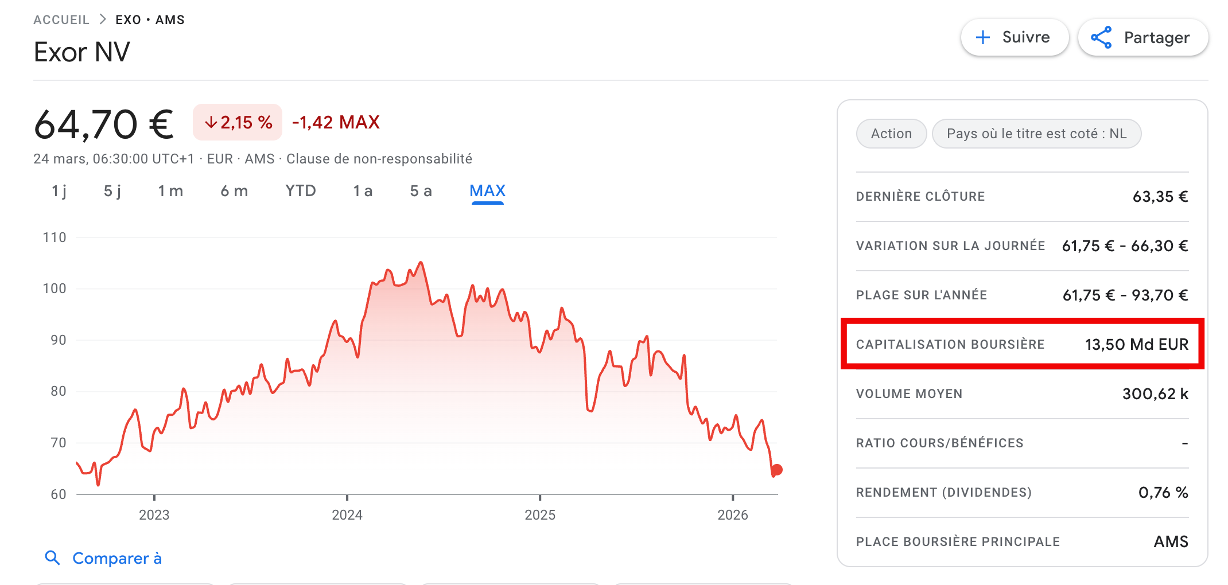
Task: Select the 5 a time range tab
Action: coord(421,191)
